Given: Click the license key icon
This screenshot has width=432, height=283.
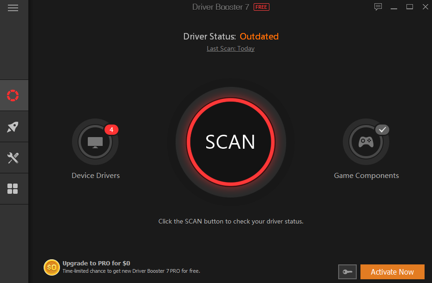Looking at the screenshot, I should click(x=347, y=272).
